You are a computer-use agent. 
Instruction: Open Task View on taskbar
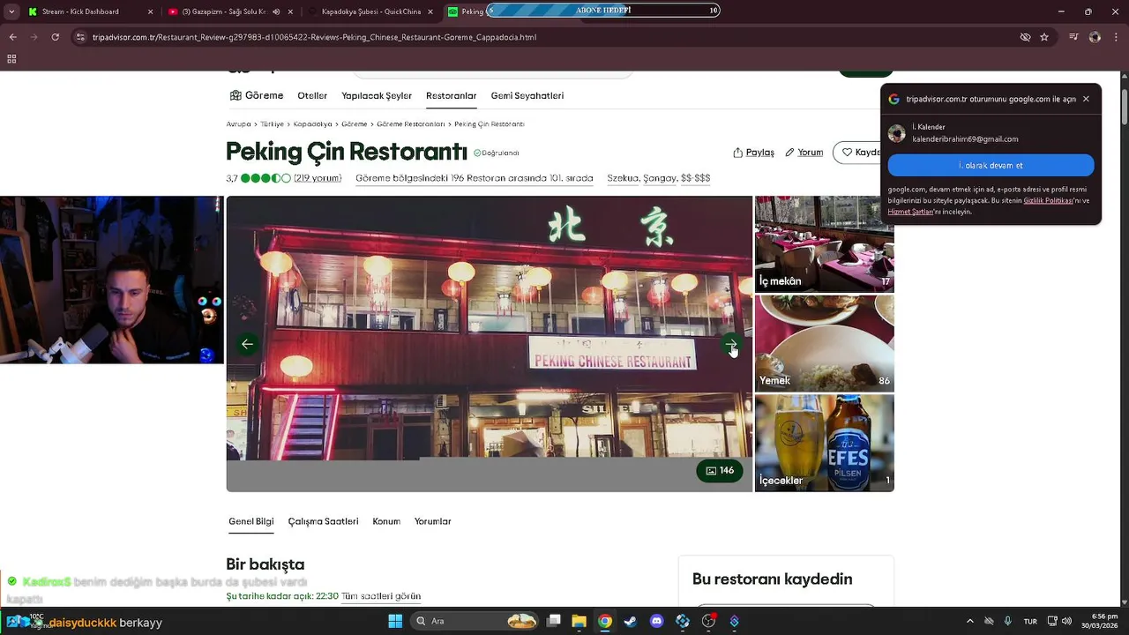(553, 621)
